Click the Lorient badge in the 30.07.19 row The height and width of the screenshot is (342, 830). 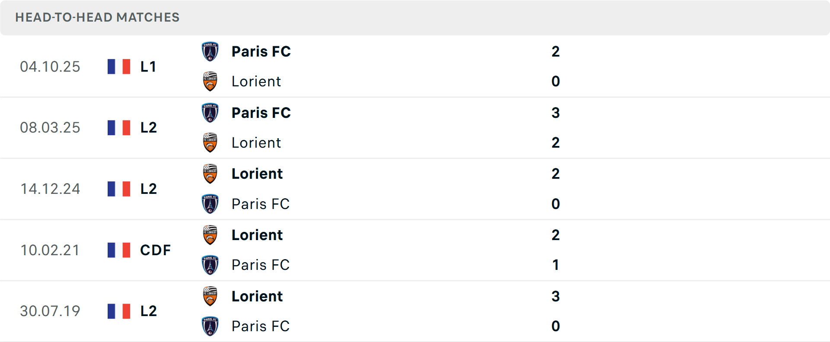tap(211, 296)
